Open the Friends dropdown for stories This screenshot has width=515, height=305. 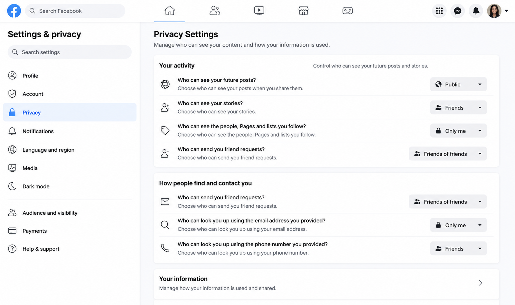(x=458, y=108)
